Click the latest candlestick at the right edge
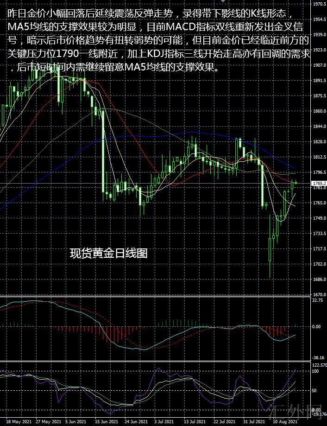327x426 pixels. (x=296, y=183)
